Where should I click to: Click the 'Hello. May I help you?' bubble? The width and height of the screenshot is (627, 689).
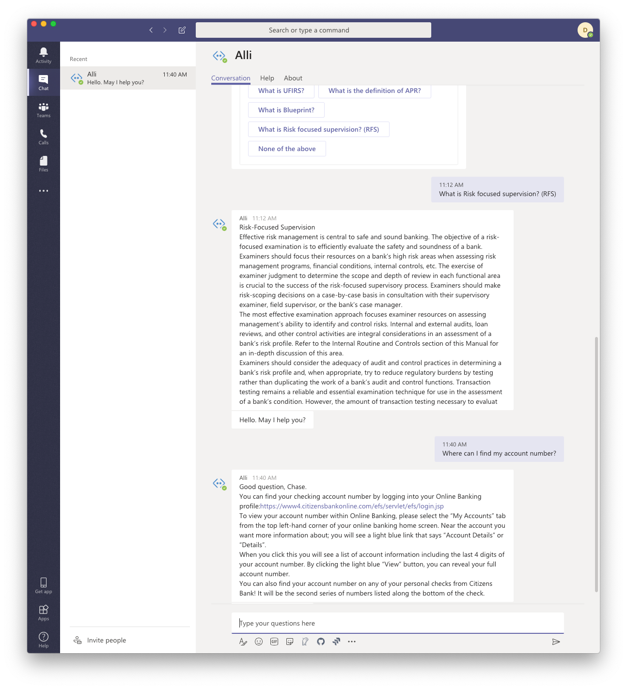click(272, 420)
